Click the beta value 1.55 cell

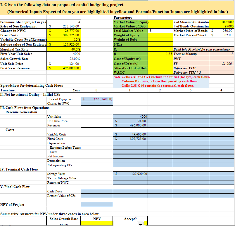pos(160,54)
